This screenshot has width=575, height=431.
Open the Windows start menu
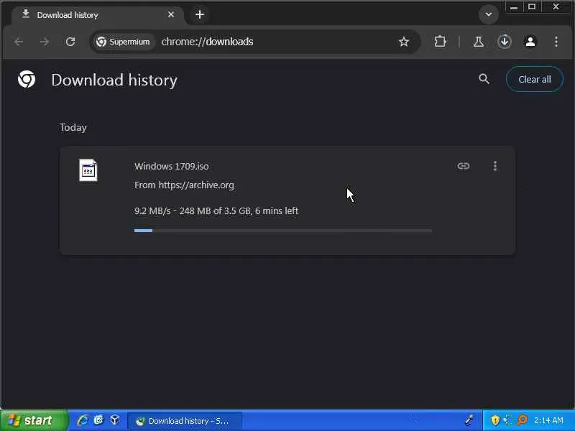pyautogui.click(x=34, y=420)
